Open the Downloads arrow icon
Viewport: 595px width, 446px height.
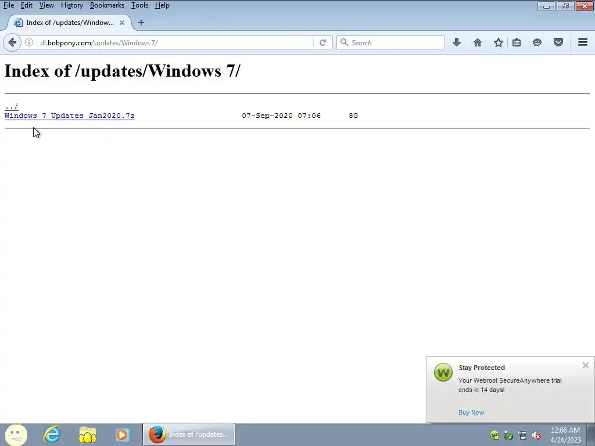pyautogui.click(x=457, y=42)
